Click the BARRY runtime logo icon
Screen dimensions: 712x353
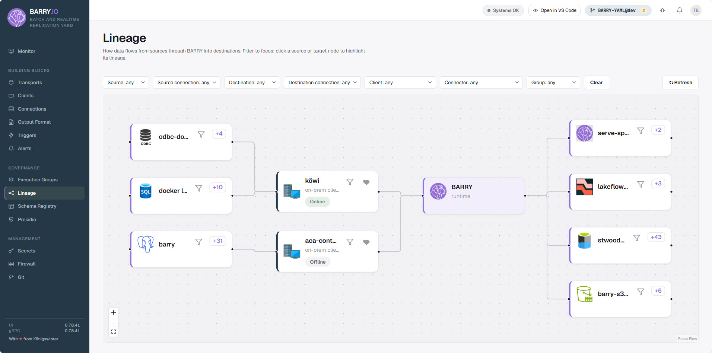click(x=438, y=191)
